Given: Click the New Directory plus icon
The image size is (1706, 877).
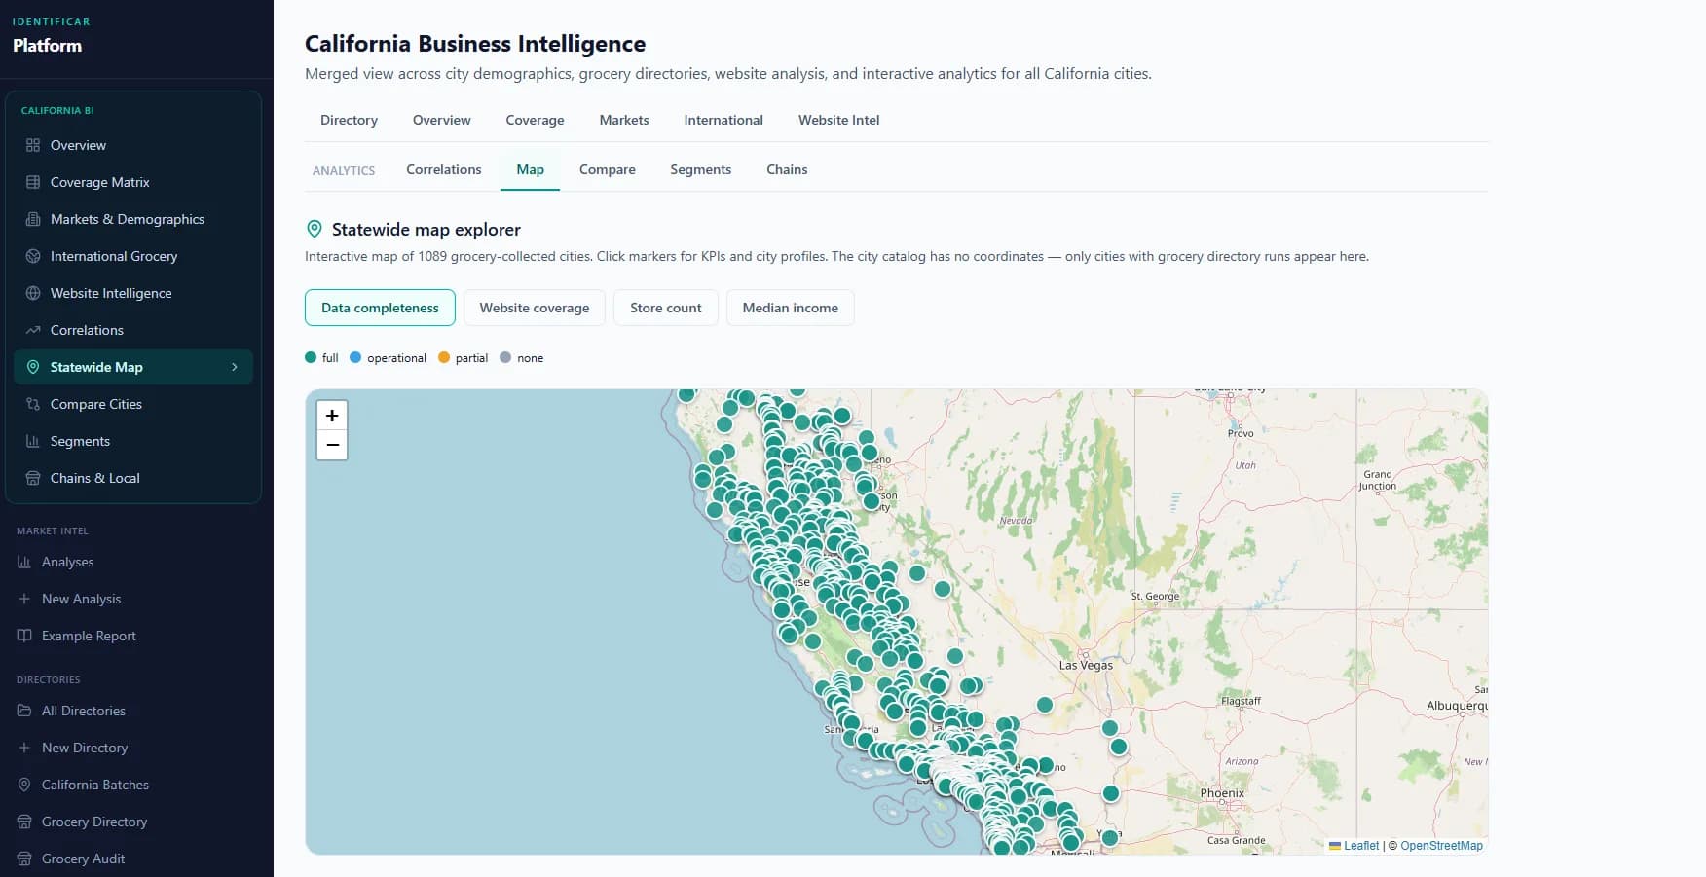Looking at the screenshot, I should 24,748.
